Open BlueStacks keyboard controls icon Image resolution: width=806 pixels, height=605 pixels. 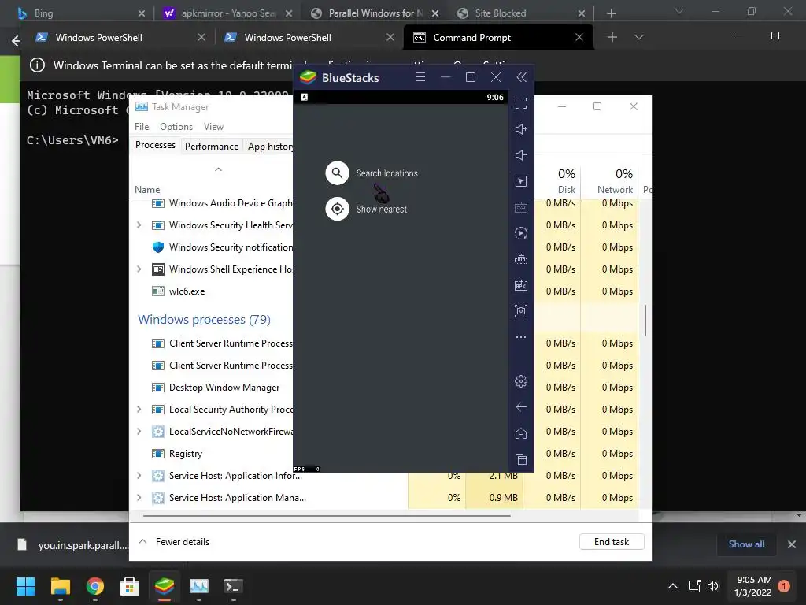[521, 207]
